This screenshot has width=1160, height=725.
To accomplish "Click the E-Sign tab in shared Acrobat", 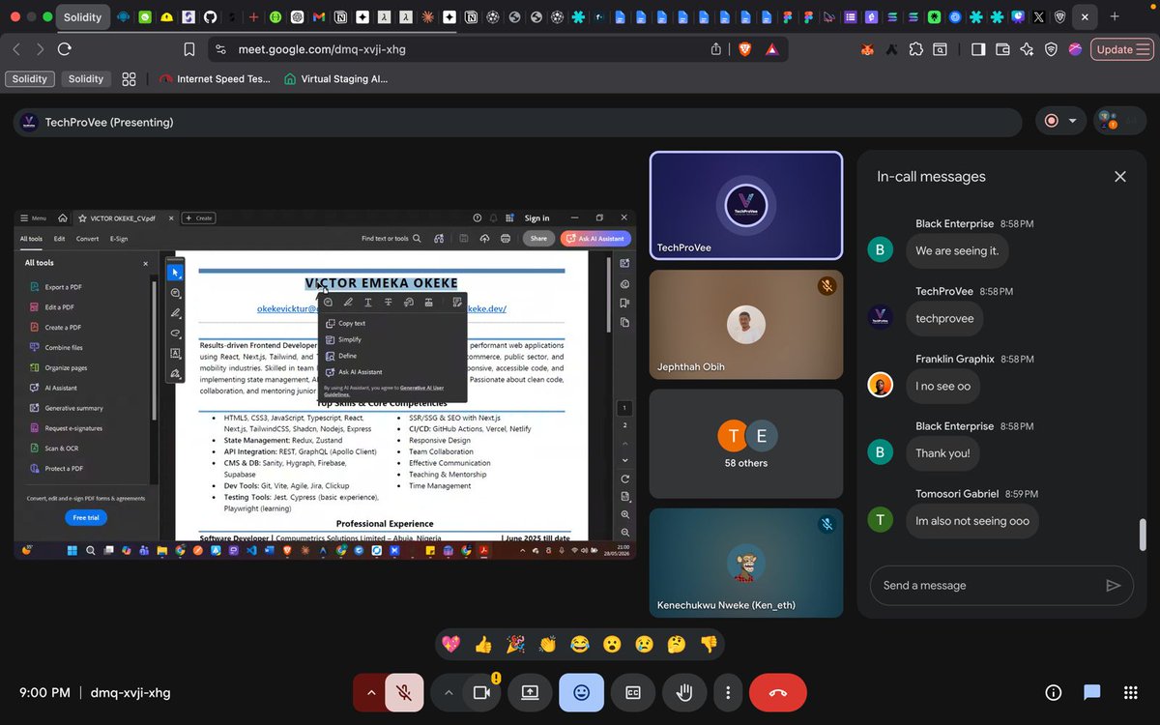I will [x=119, y=239].
